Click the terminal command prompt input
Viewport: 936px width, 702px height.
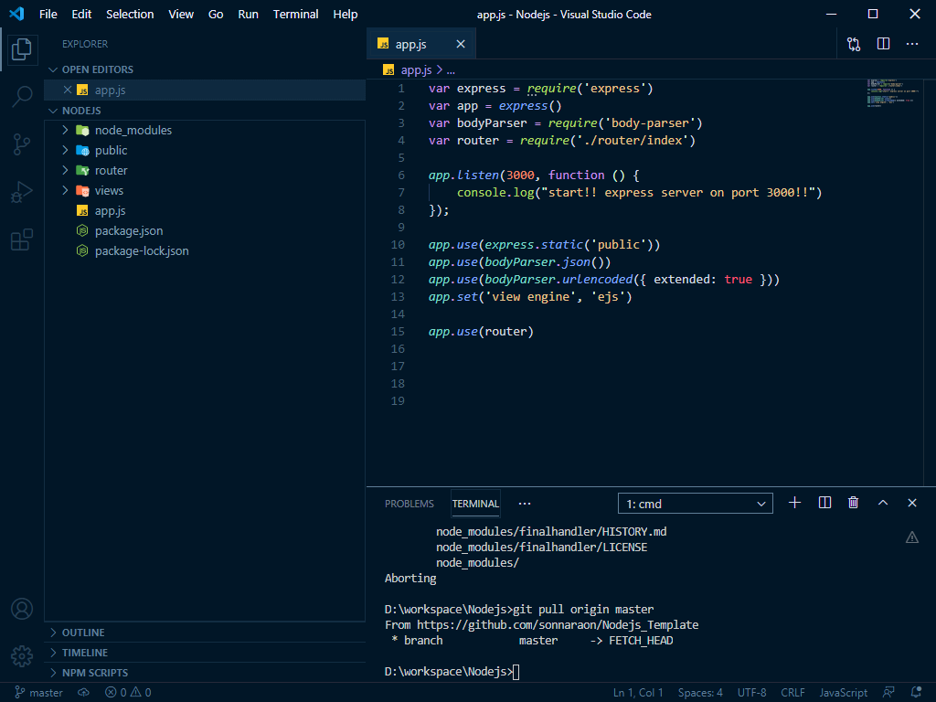click(516, 672)
